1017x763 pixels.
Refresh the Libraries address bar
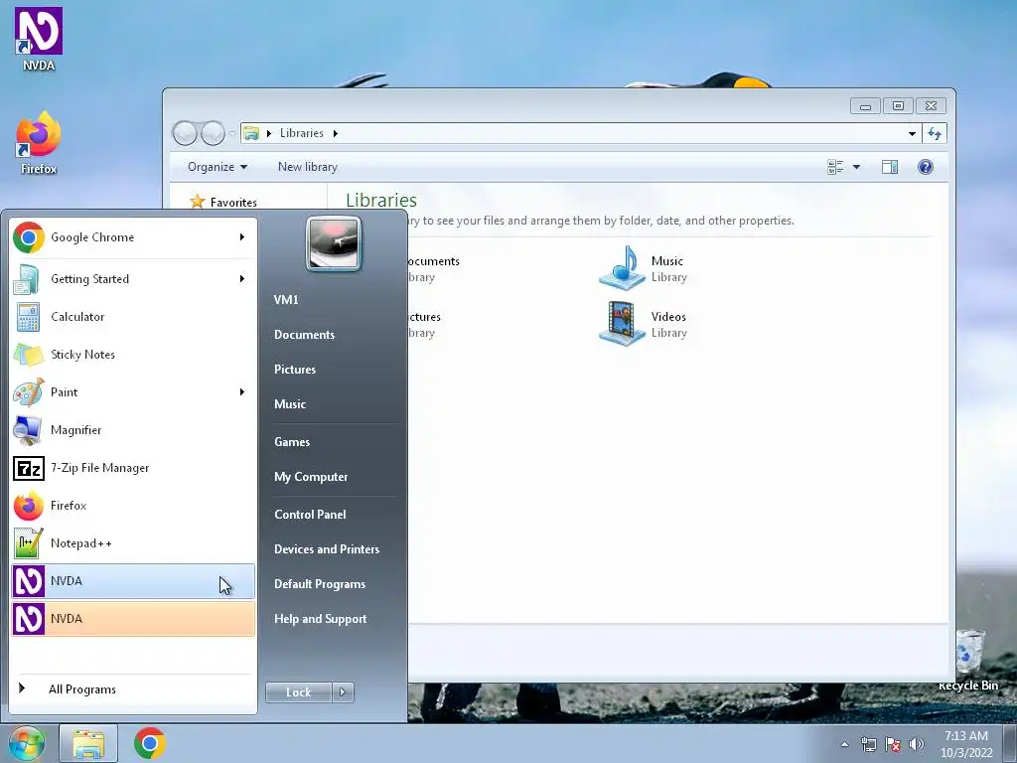pos(935,134)
